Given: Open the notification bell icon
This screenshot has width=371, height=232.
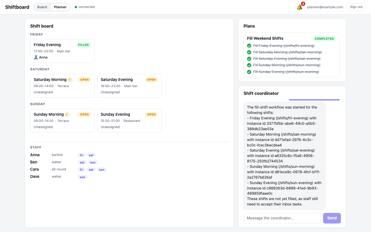Looking at the screenshot, I should point(299,7).
